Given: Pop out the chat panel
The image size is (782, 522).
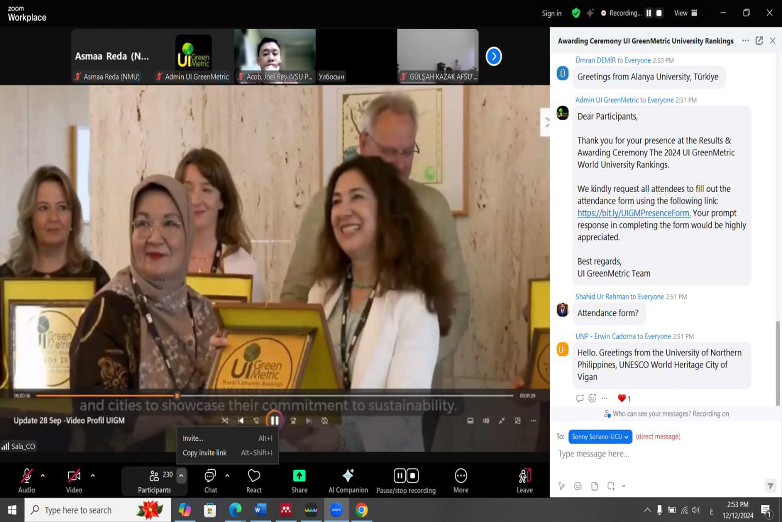Looking at the screenshot, I should pyautogui.click(x=759, y=41).
